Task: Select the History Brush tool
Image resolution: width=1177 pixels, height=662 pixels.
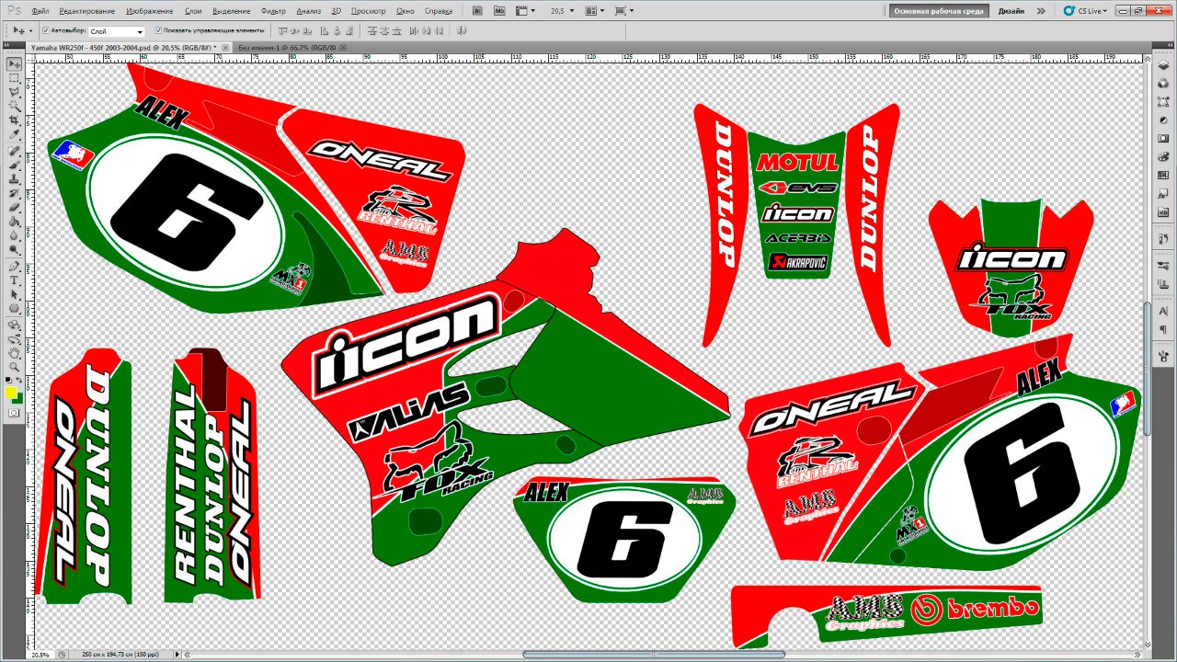Action: tap(15, 193)
